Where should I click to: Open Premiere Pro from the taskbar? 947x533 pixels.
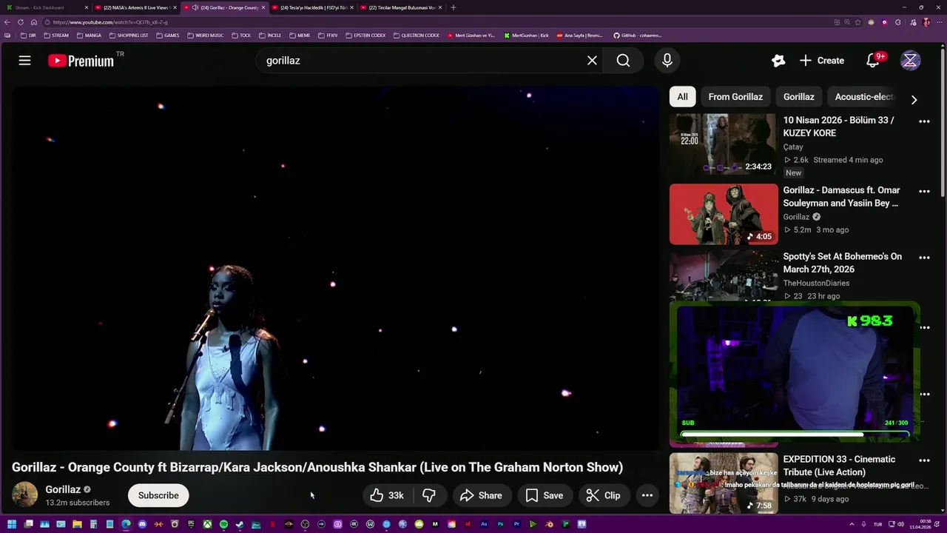point(516,524)
